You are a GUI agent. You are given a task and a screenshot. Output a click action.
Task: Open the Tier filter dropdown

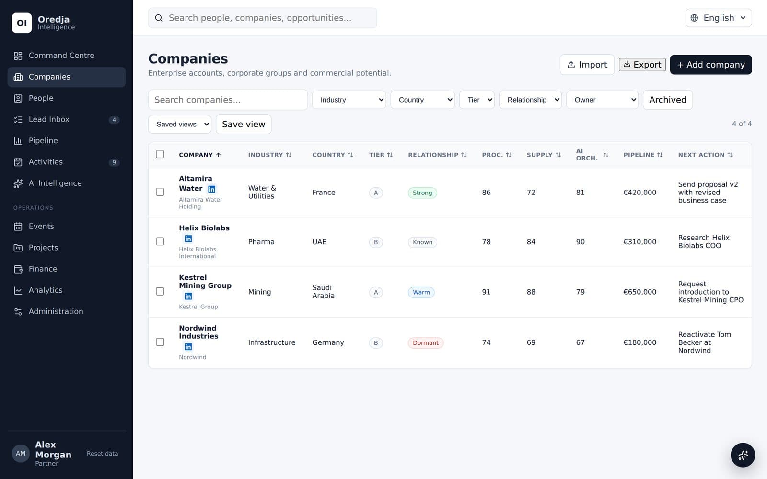[477, 100]
